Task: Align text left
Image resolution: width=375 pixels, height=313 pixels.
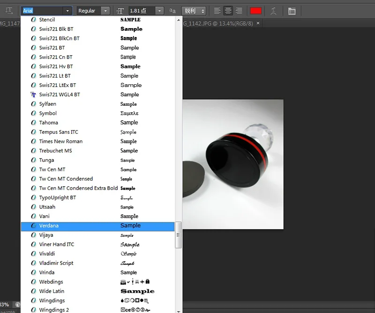Action: 217,10
